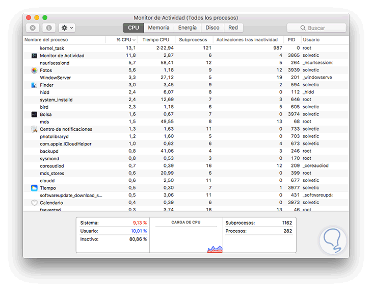Select the coreaudiod process row
372x291 pixels.
click(186, 166)
